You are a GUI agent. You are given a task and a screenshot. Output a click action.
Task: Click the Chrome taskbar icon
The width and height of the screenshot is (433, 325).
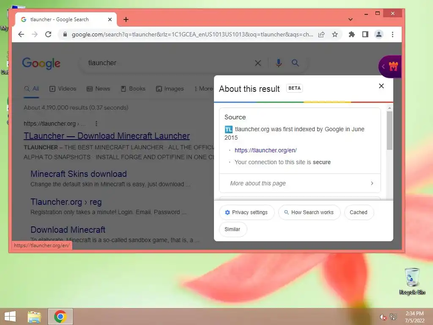(x=60, y=317)
